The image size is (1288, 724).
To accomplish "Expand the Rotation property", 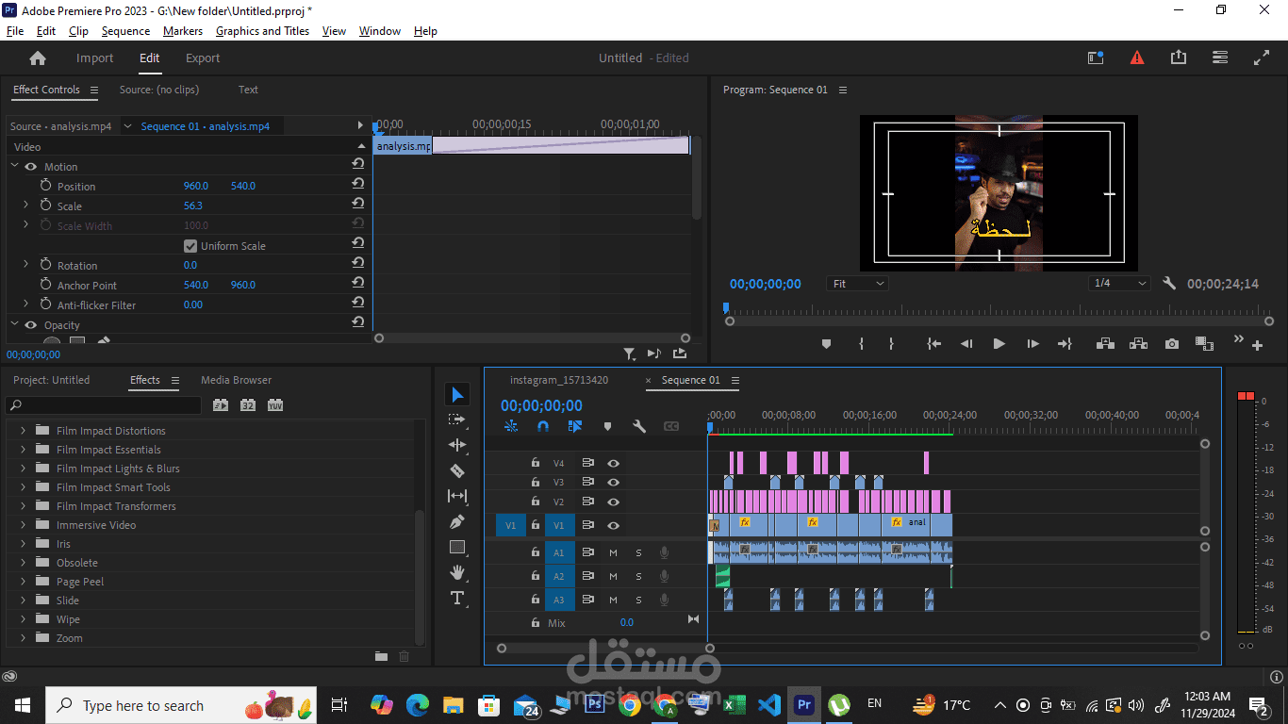I will point(25,265).
